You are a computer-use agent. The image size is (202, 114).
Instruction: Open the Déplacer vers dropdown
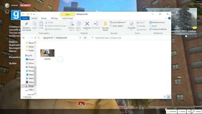(72, 29)
